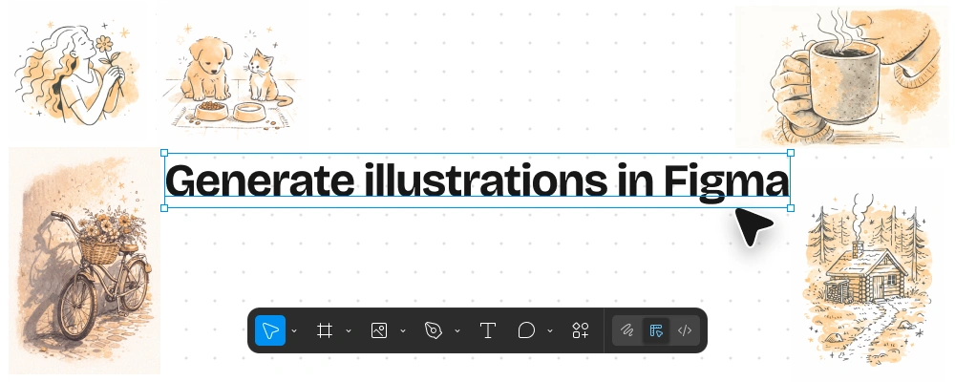955x382 pixels.
Task: Select the Frame tool
Action: [325, 330]
